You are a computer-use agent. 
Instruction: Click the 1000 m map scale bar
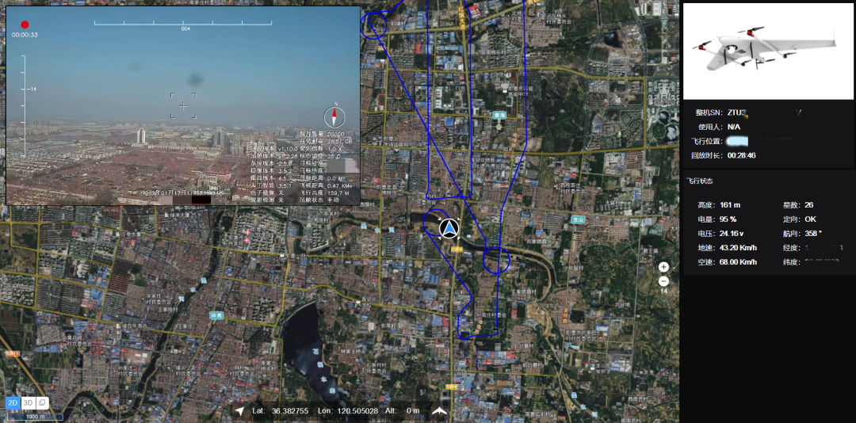click(35, 416)
